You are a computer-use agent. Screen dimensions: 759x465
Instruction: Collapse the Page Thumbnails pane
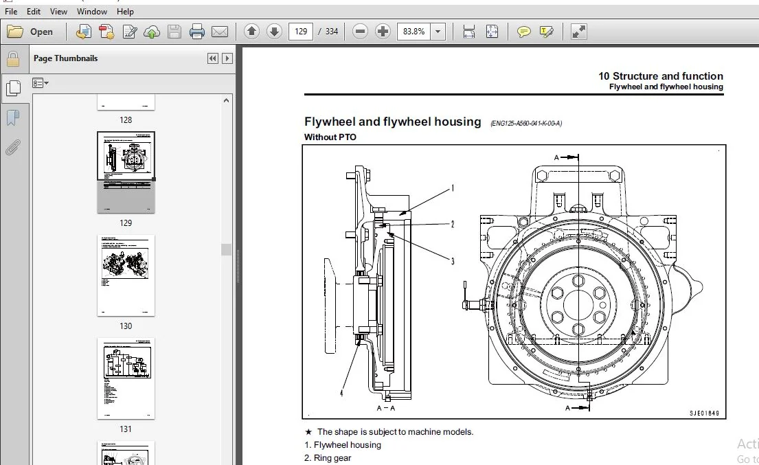click(x=212, y=58)
